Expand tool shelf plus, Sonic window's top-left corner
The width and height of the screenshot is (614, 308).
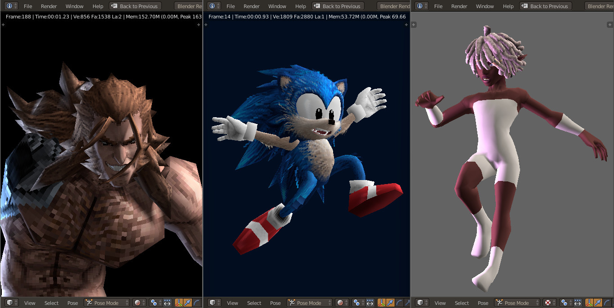(206, 25)
